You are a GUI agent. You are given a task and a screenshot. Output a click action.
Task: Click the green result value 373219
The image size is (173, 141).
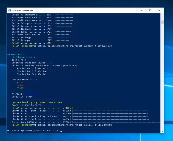coord(21,88)
